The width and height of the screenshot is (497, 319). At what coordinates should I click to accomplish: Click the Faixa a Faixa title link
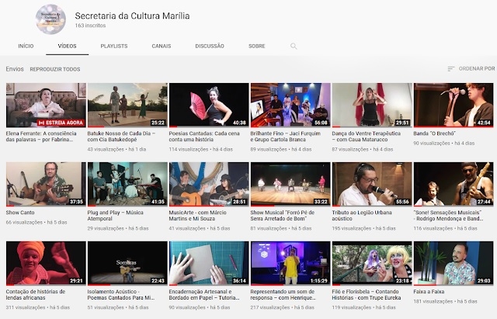click(x=429, y=291)
